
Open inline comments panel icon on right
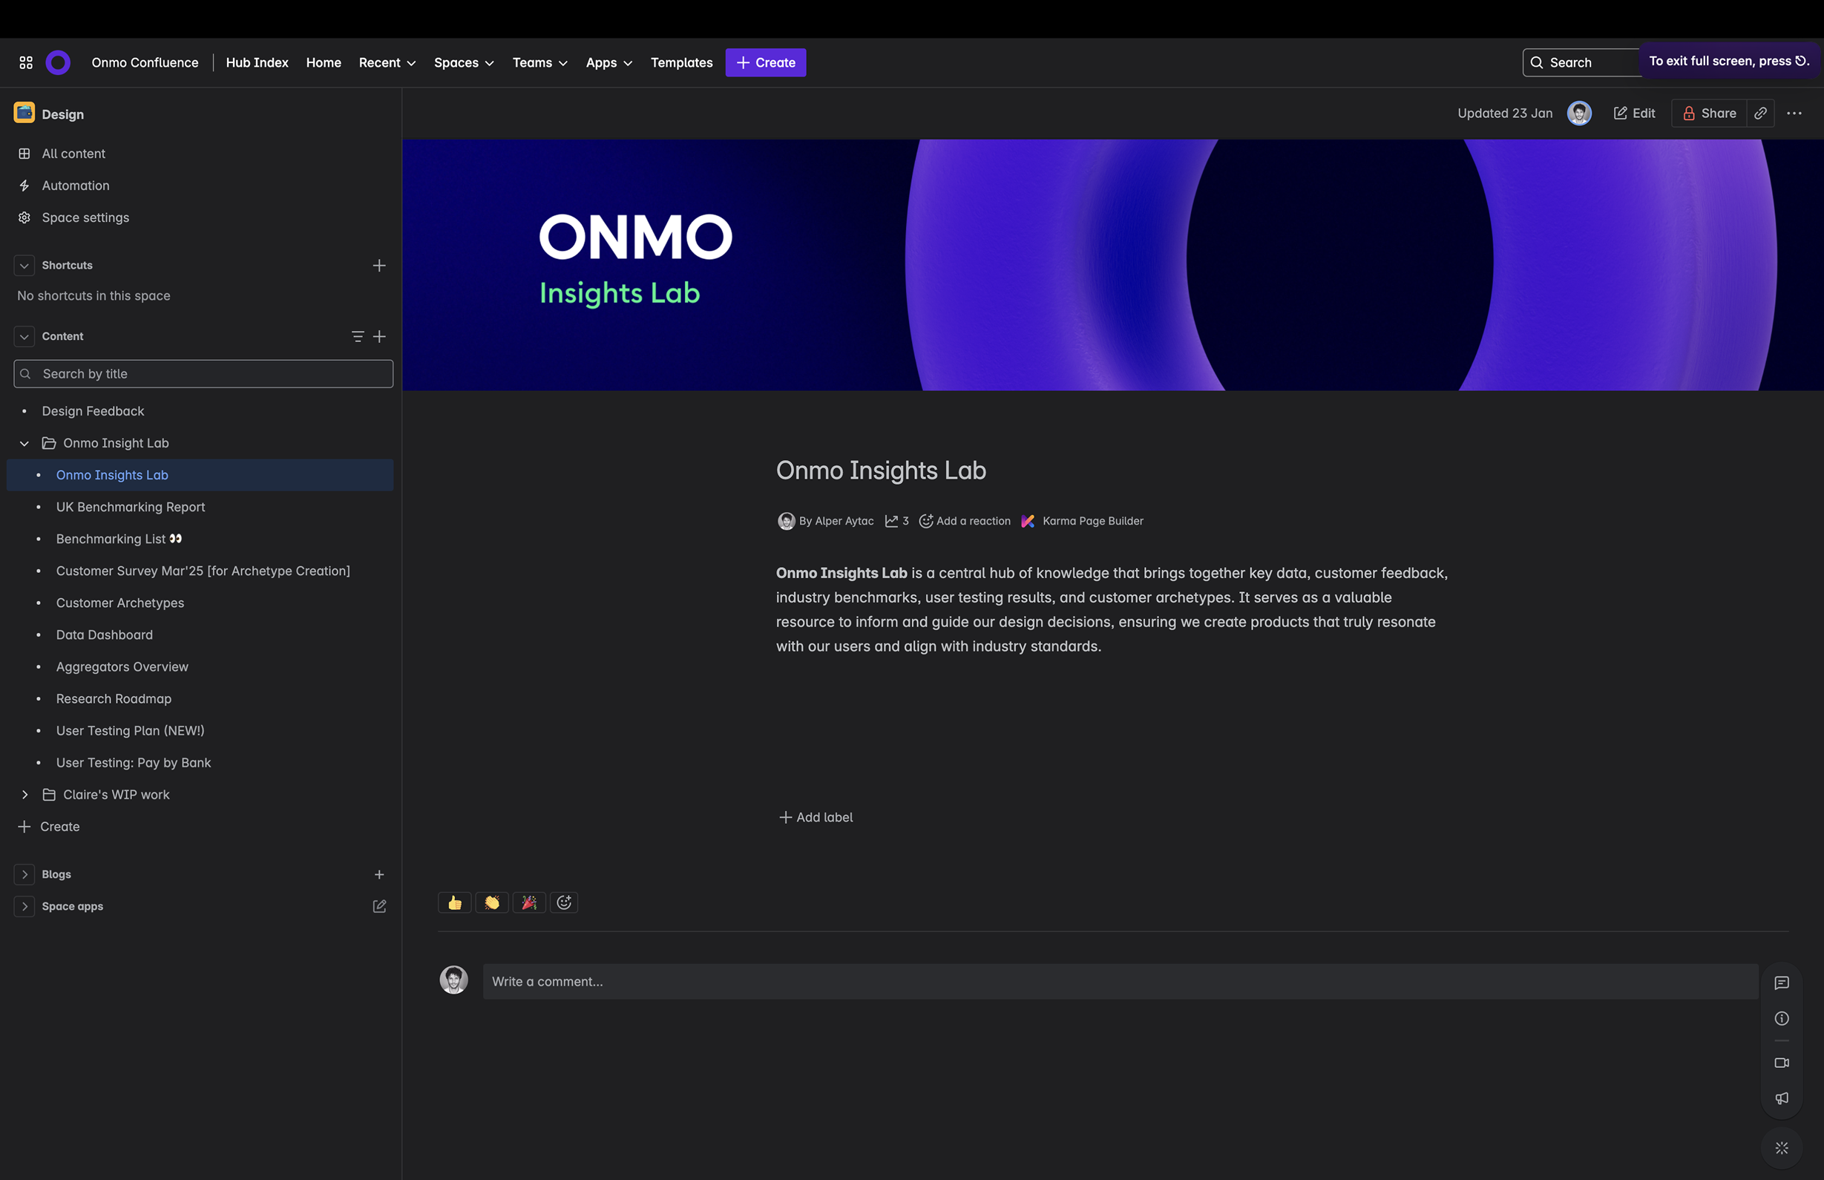pos(1782,983)
